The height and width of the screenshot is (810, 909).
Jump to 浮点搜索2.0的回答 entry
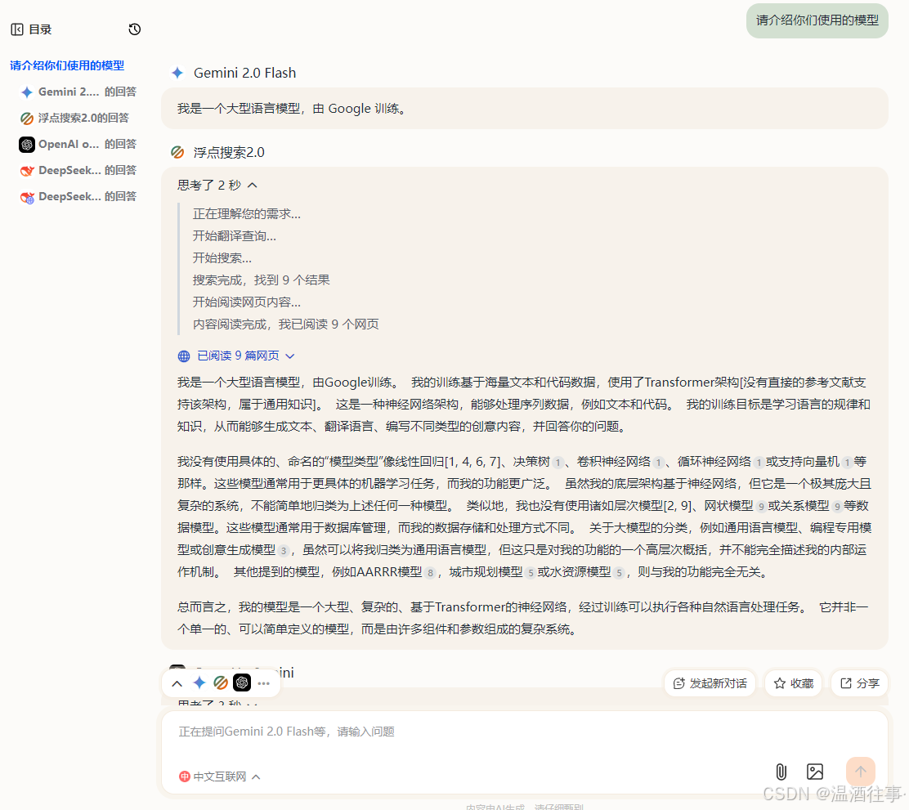coord(75,119)
